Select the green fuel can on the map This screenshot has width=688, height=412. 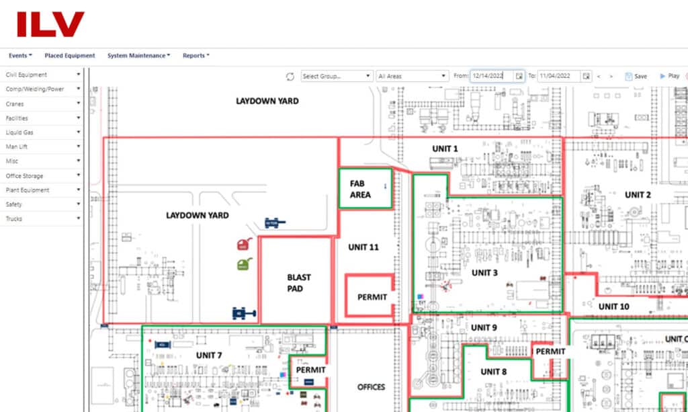[x=244, y=264]
